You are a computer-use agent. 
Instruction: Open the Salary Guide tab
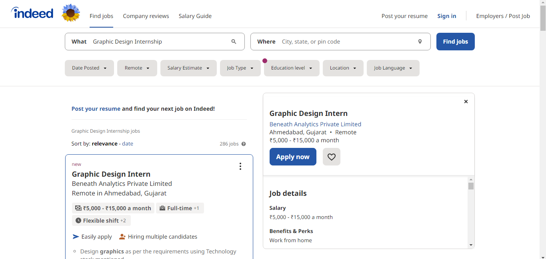[195, 16]
